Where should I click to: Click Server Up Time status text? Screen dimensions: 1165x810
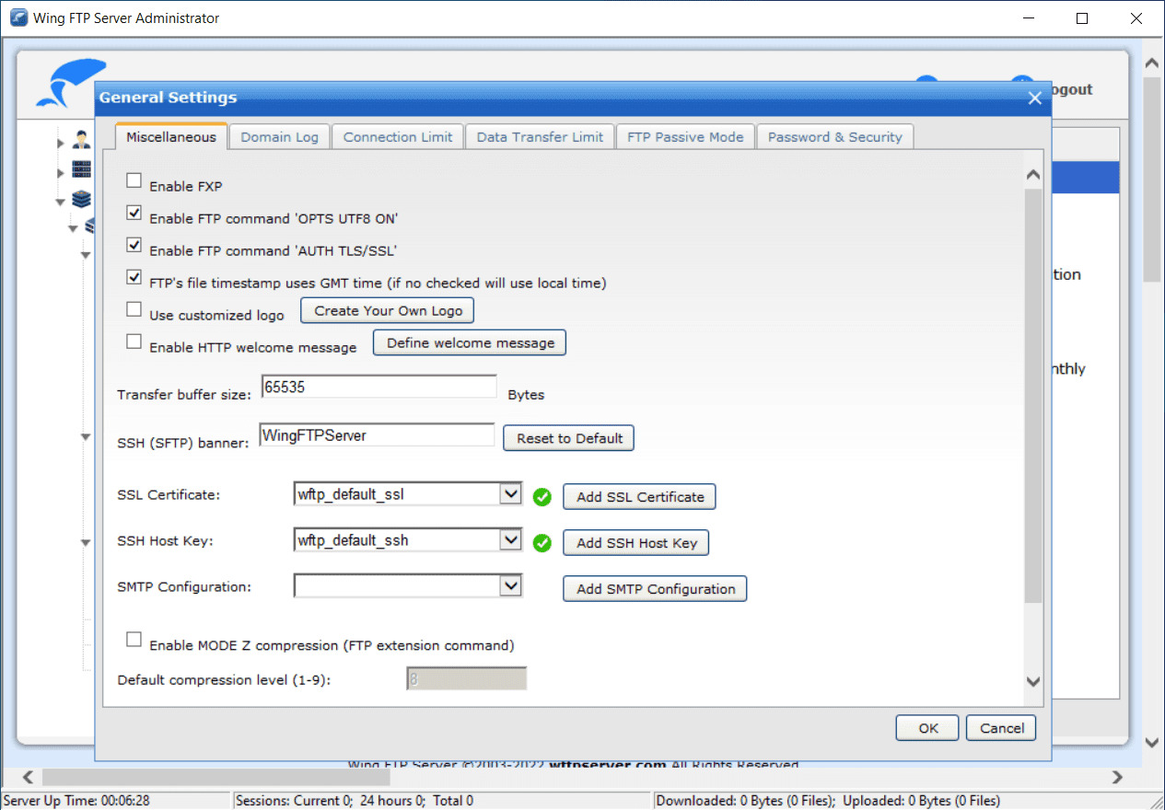77,801
